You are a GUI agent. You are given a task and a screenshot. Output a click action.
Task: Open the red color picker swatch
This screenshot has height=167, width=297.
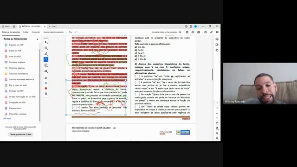point(46,88)
